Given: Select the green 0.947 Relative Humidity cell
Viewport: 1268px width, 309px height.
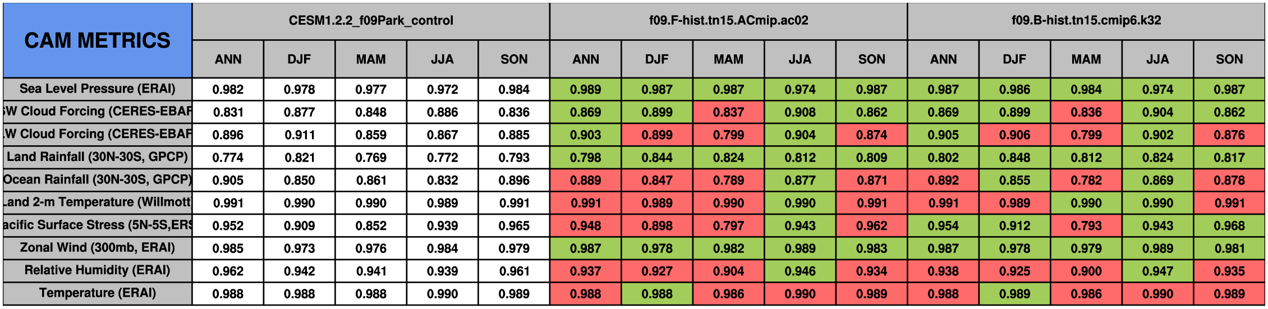Looking at the screenshot, I should (x=1157, y=271).
